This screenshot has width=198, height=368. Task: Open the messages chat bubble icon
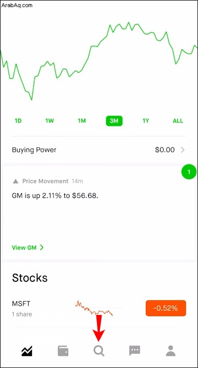point(135,351)
